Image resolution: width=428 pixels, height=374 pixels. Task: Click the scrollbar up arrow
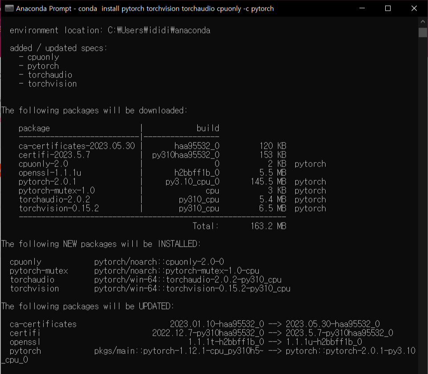coord(423,21)
